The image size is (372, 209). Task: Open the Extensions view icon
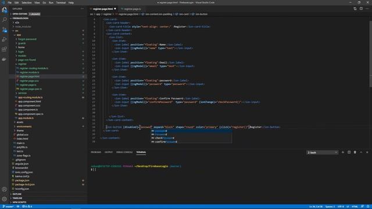(4, 49)
